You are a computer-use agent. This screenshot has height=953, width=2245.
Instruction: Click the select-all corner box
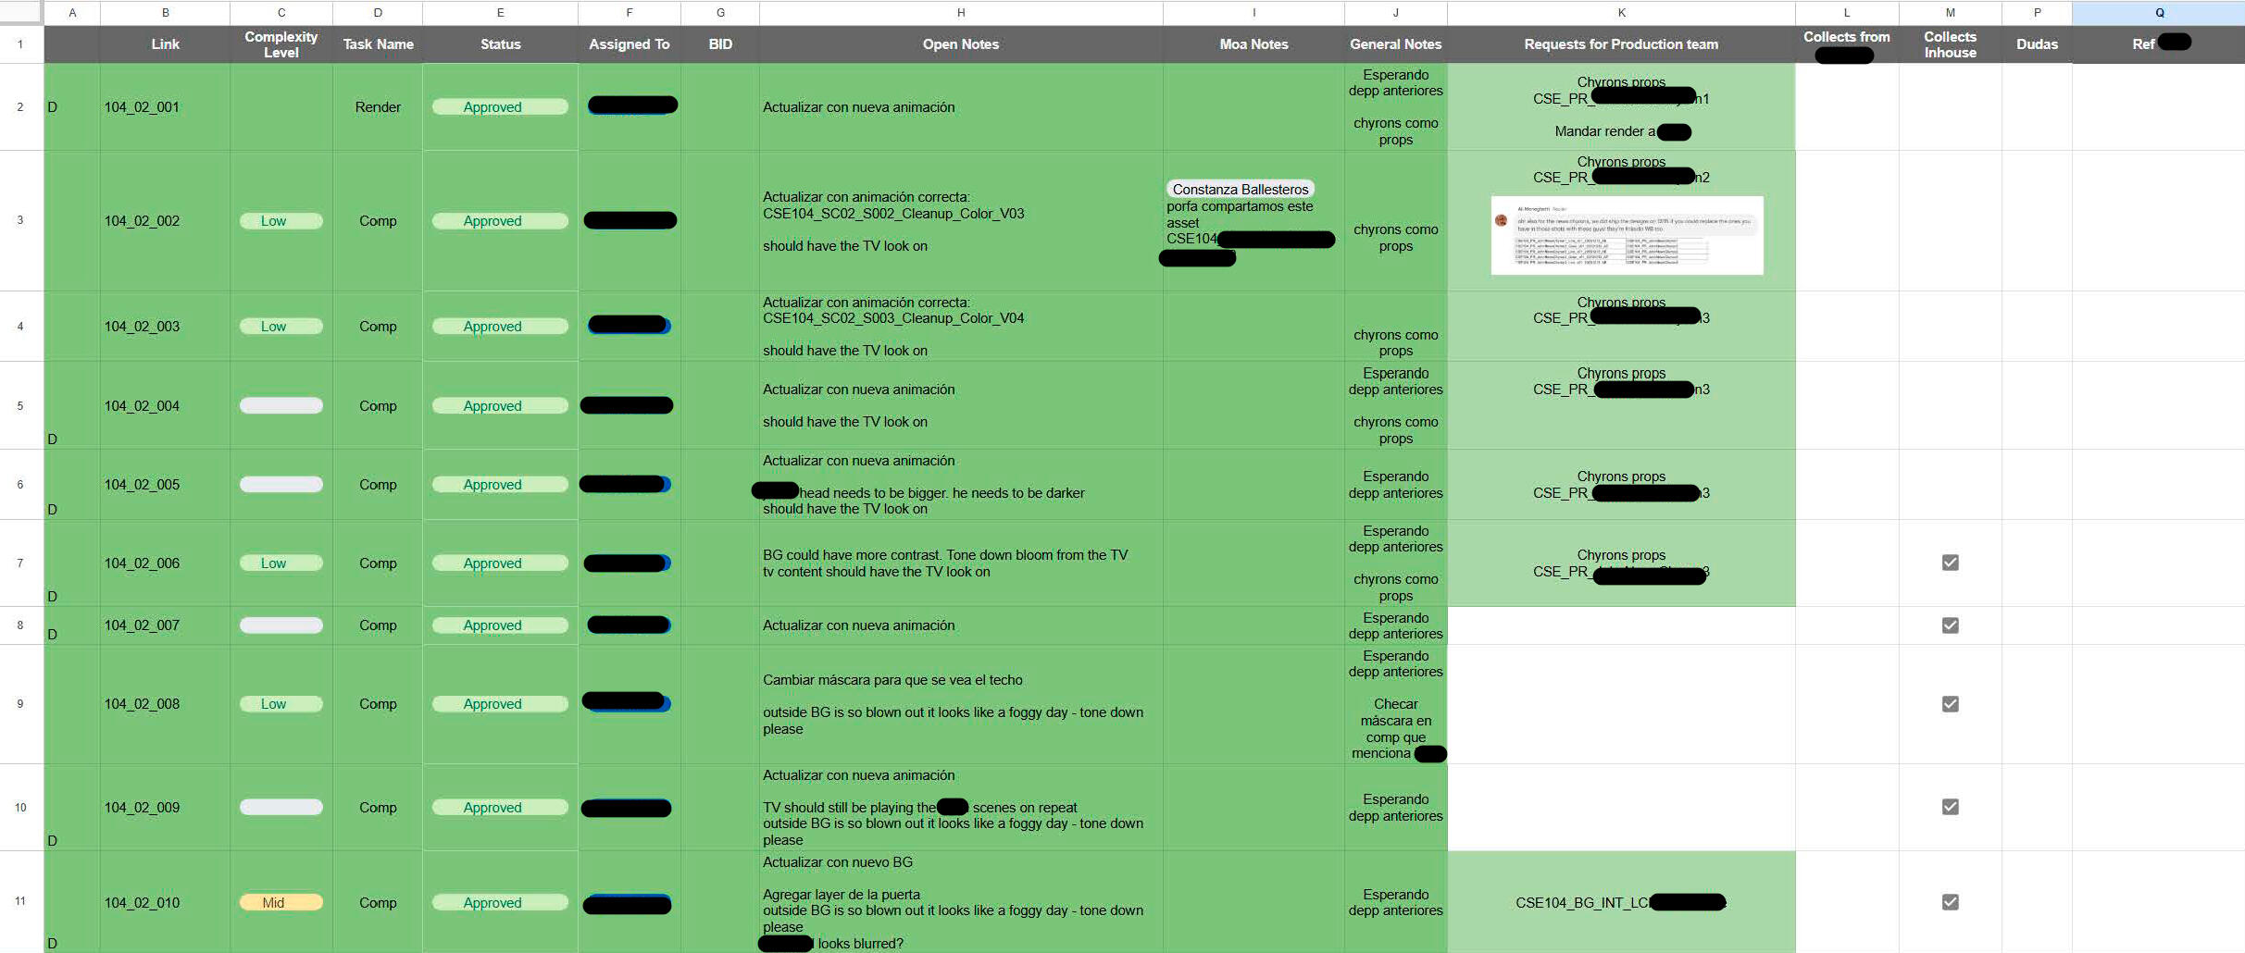point(20,13)
